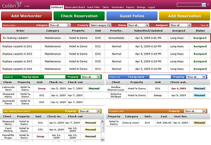Proceed with Sheppard Henry website reservation
The width and height of the screenshot is (211, 145).
pyautogui.click(x=91, y=123)
